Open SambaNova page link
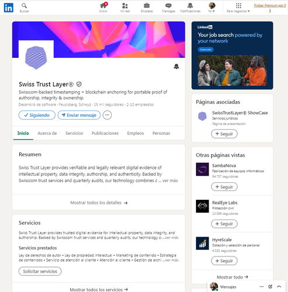 pos(224,166)
